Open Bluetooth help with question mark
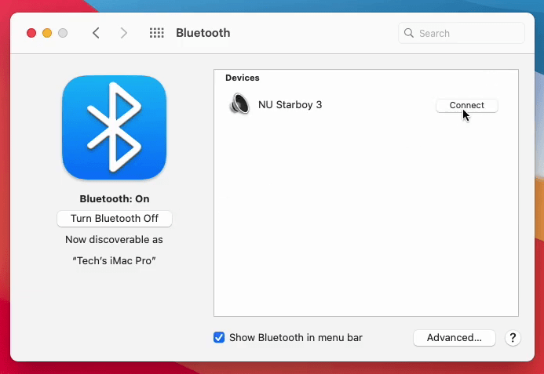The width and height of the screenshot is (544, 374). pyautogui.click(x=513, y=338)
